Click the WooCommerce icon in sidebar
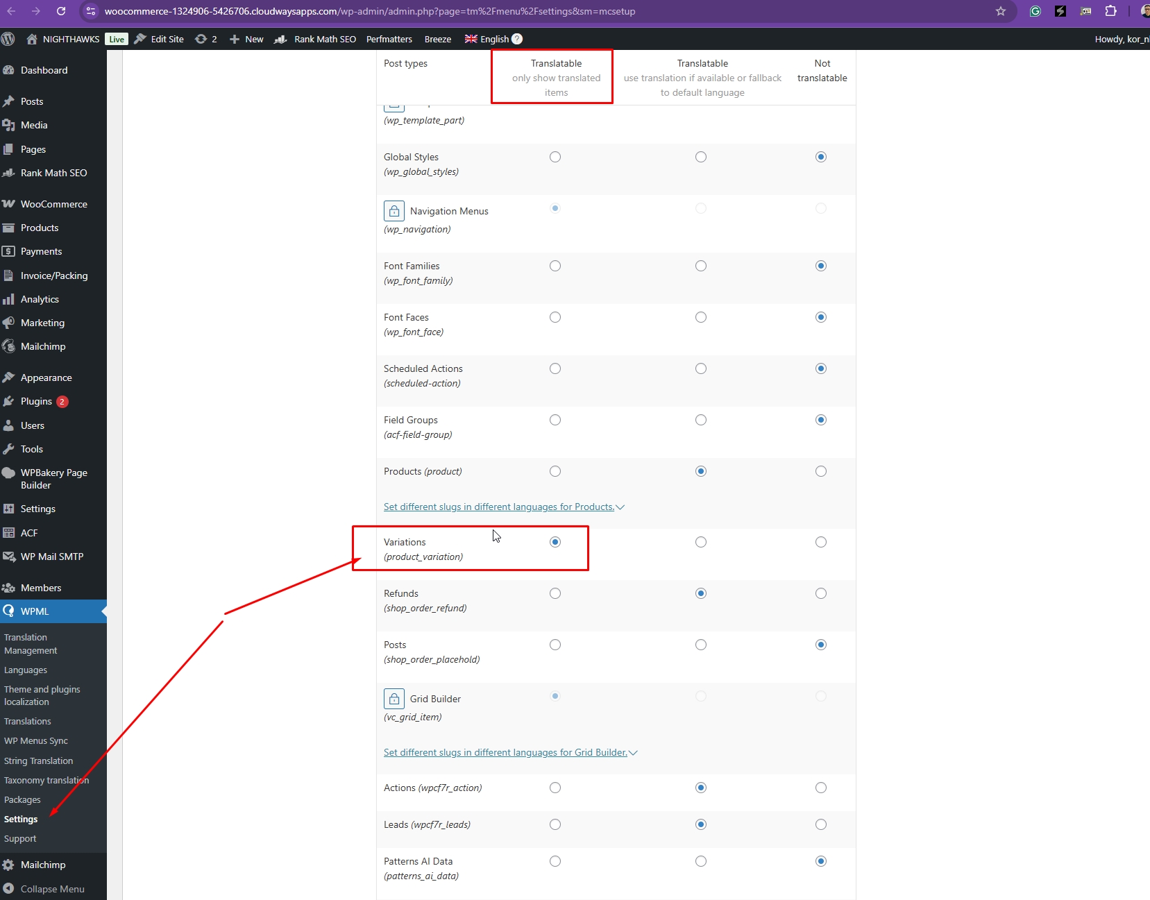This screenshot has height=900, width=1150. point(9,204)
